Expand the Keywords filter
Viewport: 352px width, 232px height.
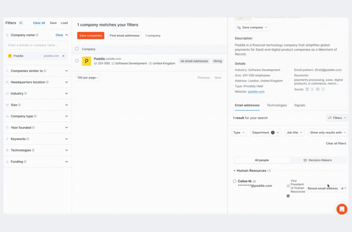pos(66,139)
